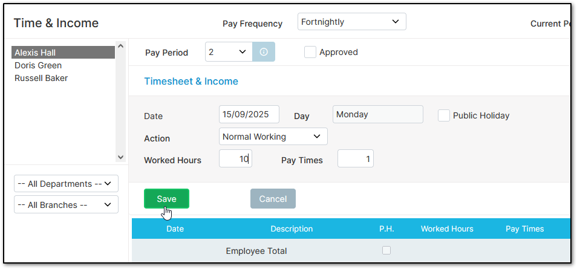Select employee Russell Baker
577x269 pixels.
(x=41, y=78)
